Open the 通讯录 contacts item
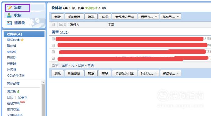 20,23
